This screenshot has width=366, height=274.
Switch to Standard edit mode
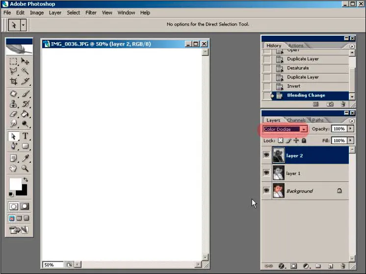(14, 206)
